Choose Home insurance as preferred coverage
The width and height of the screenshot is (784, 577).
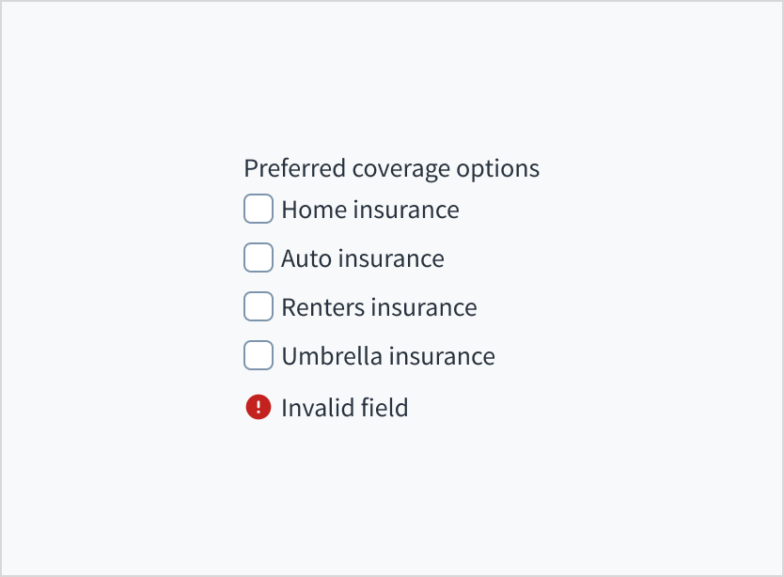pos(259,209)
